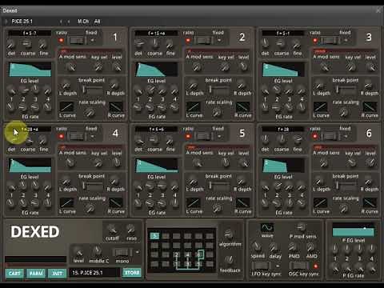Click the LFO delay knob
Screen dimensions: 384x288
click(273, 247)
